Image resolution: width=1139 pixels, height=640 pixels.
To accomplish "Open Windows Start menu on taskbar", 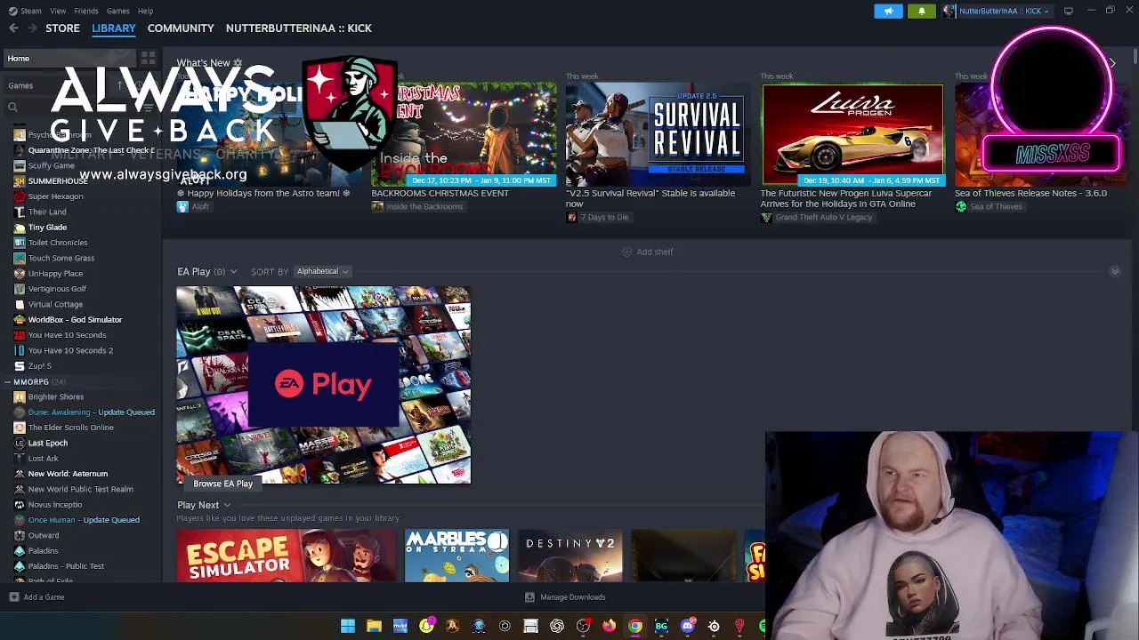I will (348, 626).
